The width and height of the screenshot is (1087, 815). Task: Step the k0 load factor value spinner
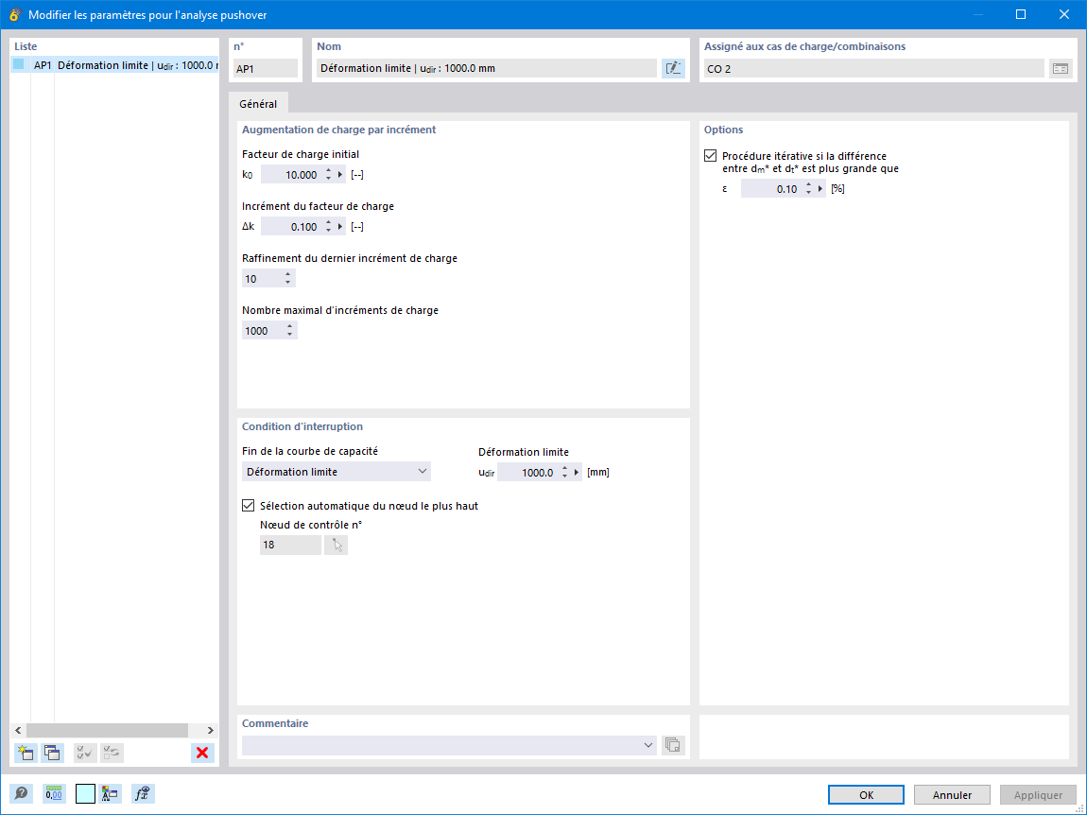[329, 175]
